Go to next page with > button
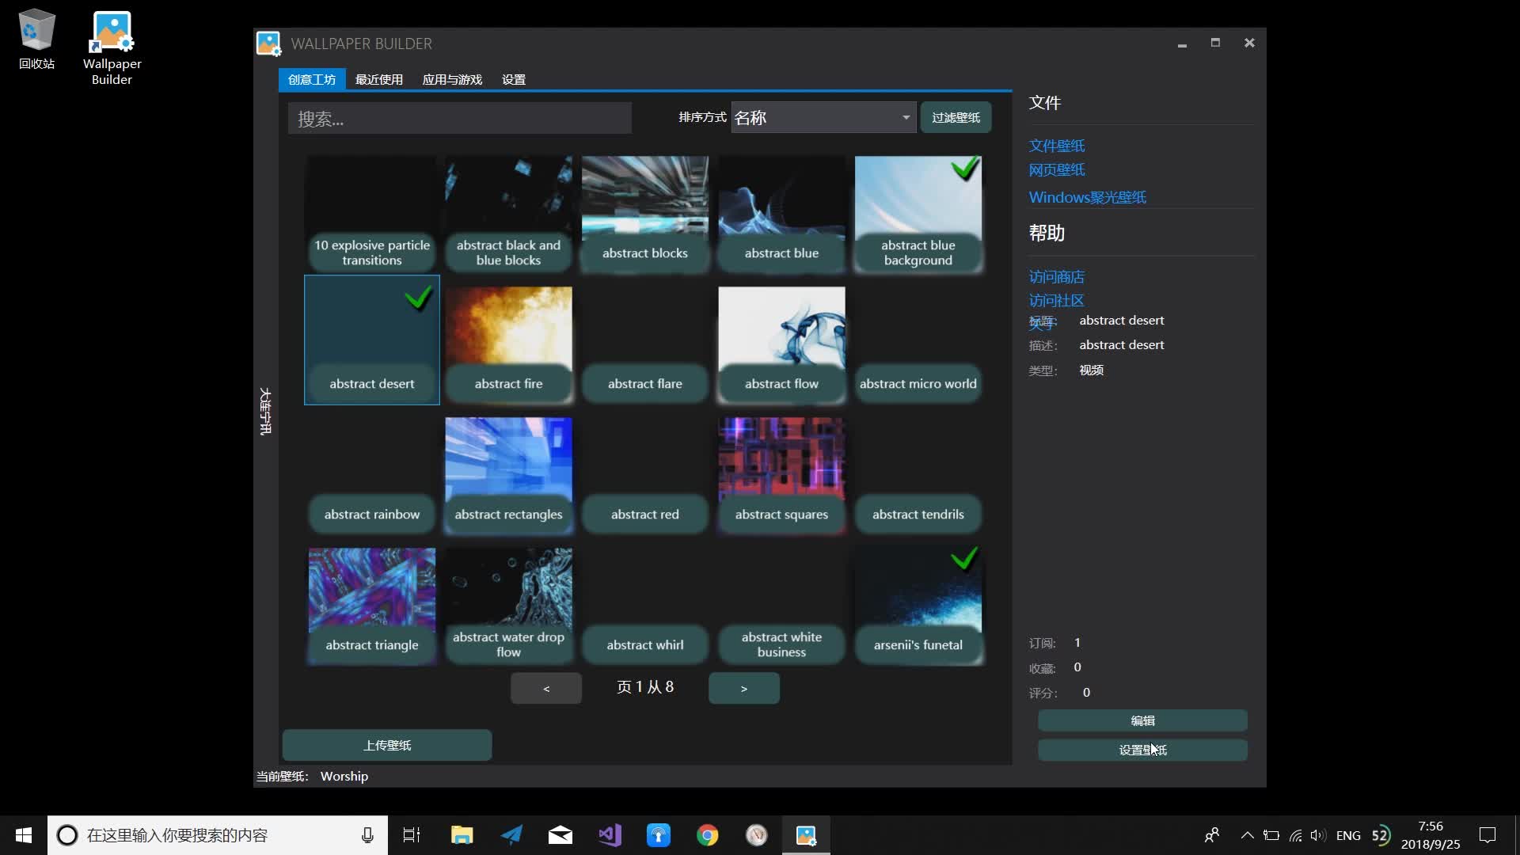Screen dimensions: 1520x855 743,689
